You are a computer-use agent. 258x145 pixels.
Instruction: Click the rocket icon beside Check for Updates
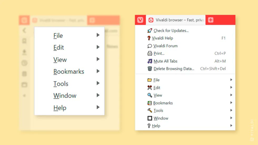click(x=150, y=31)
